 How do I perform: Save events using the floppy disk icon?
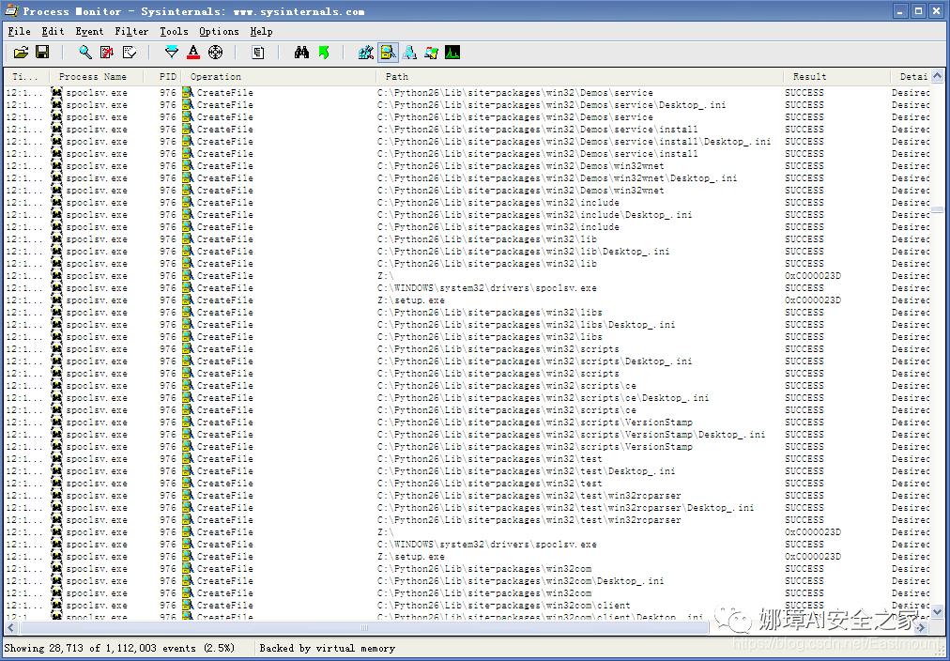[x=42, y=53]
